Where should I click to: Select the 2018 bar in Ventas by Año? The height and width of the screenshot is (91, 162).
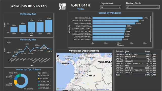click(14, 30)
